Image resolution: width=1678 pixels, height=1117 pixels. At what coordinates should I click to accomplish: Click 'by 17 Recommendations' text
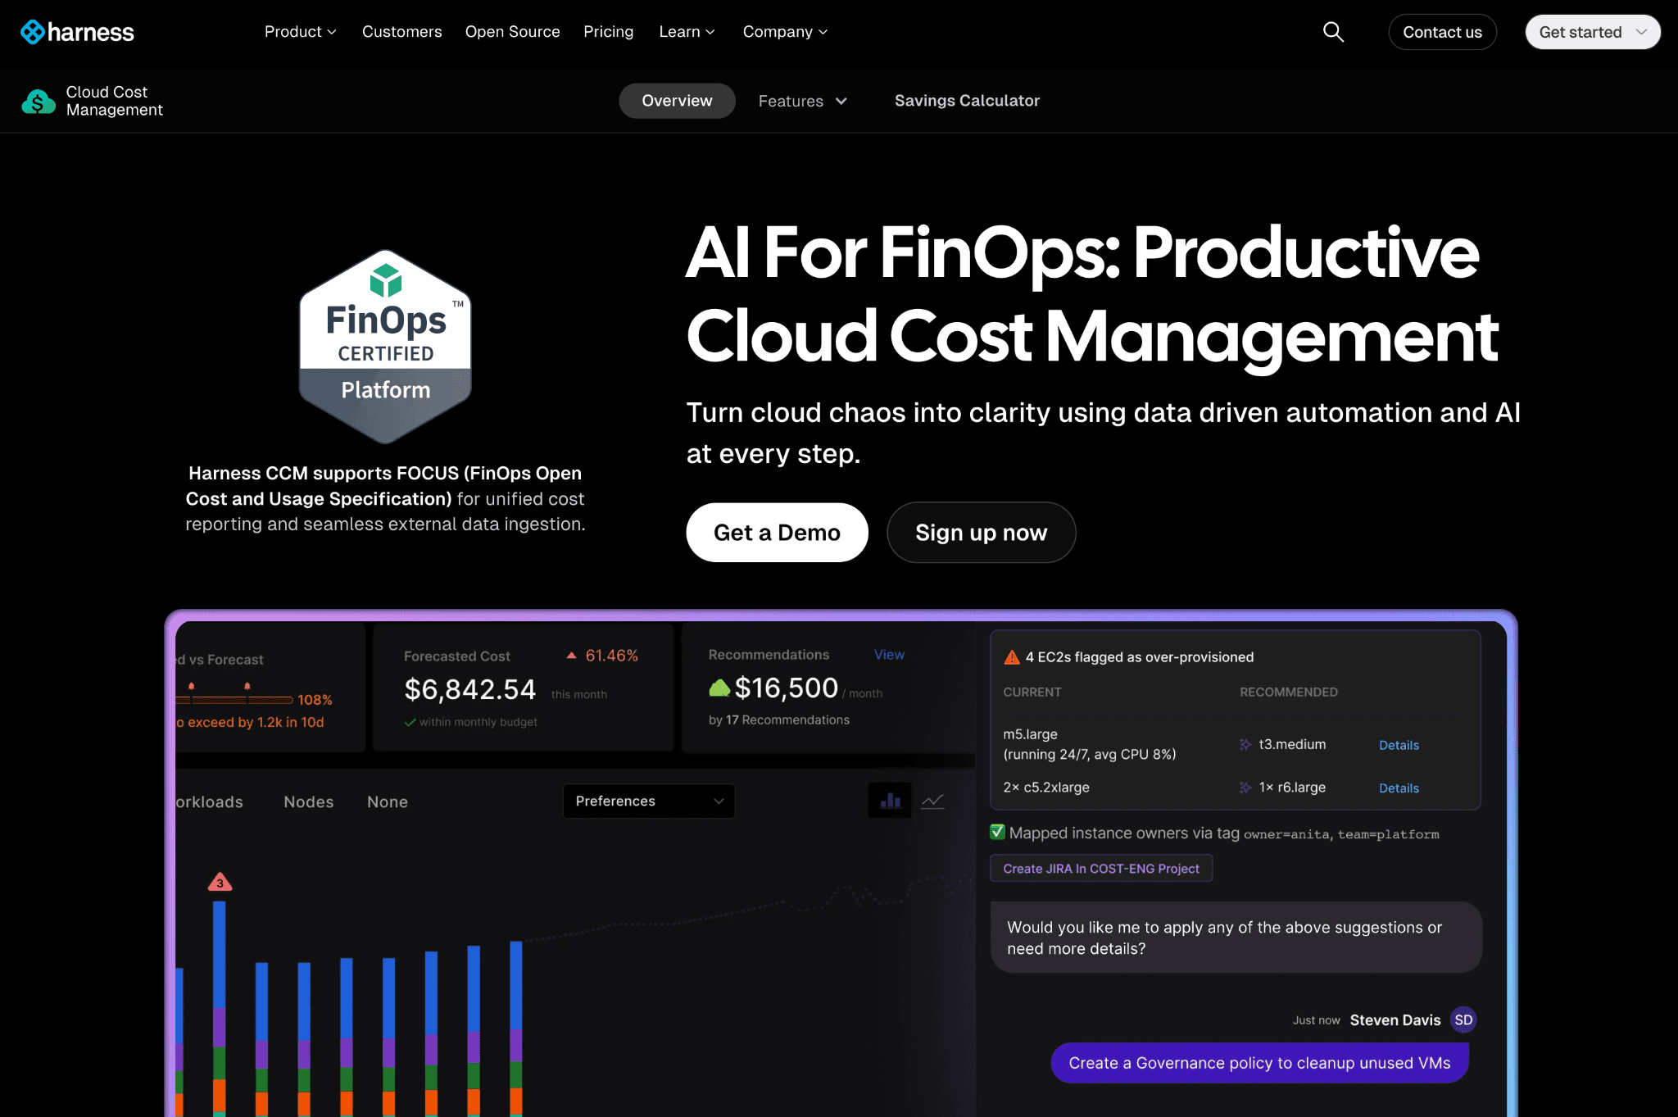(x=778, y=720)
